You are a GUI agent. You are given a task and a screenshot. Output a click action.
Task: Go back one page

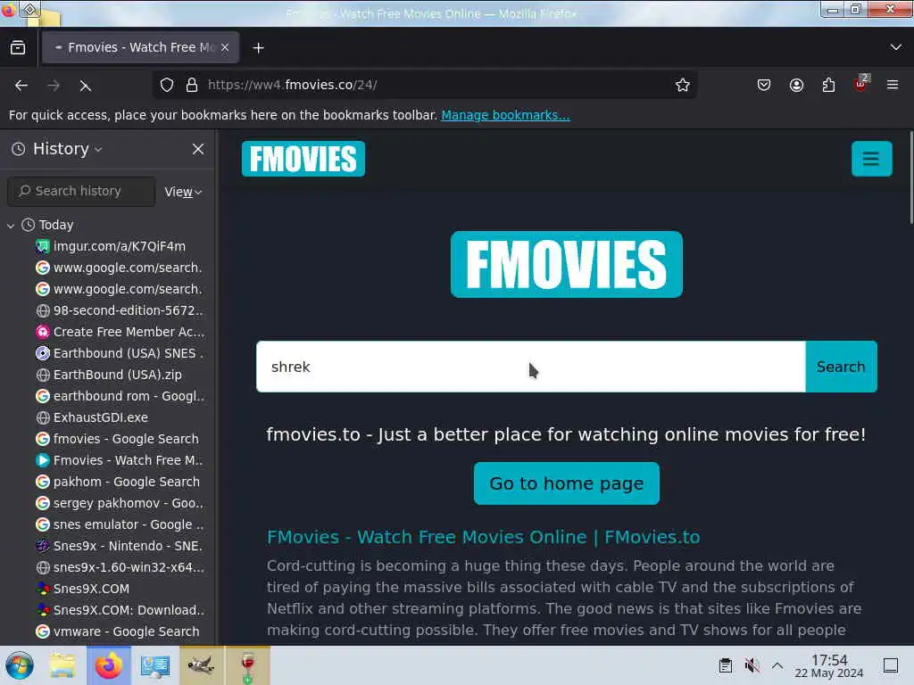coord(21,86)
